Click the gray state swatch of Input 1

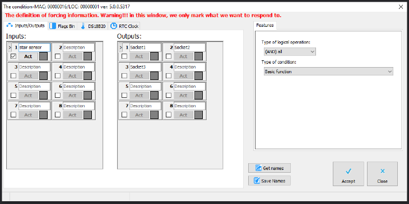(43, 56)
